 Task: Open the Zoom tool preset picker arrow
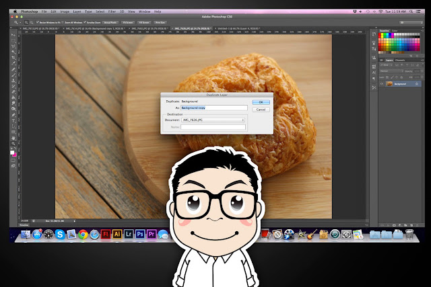20,22
